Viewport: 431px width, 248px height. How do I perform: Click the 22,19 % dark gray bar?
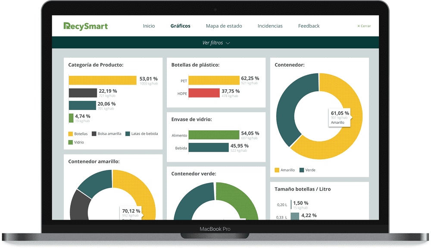point(83,93)
